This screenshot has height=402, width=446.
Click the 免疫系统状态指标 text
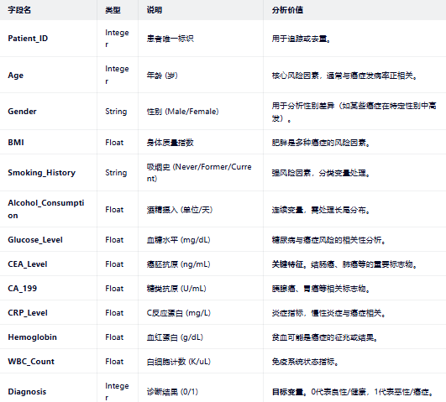[x=305, y=362]
